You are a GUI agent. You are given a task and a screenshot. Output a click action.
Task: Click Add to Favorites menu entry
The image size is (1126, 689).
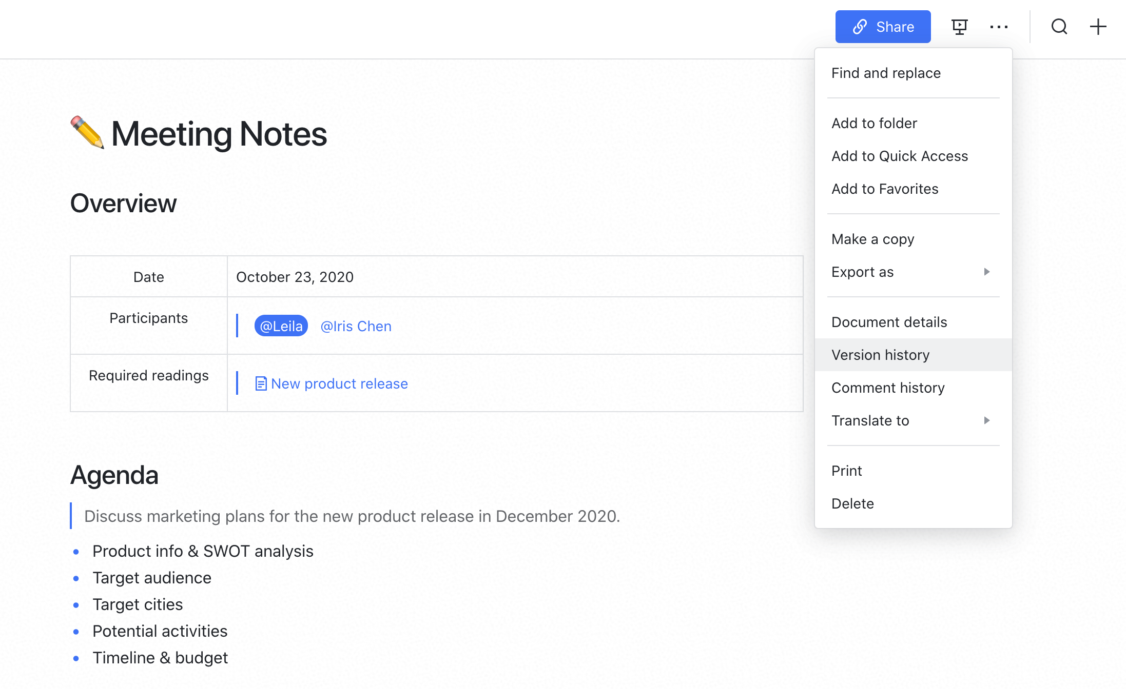coord(885,189)
